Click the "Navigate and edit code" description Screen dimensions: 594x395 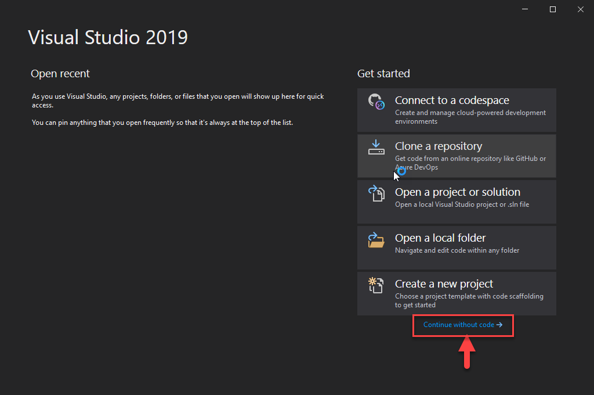[x=457, y=250]
